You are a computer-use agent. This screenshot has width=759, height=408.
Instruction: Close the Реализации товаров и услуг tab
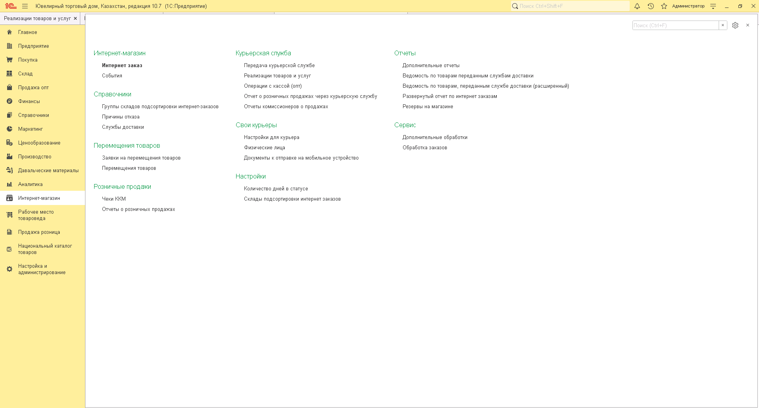pos(75,19)
